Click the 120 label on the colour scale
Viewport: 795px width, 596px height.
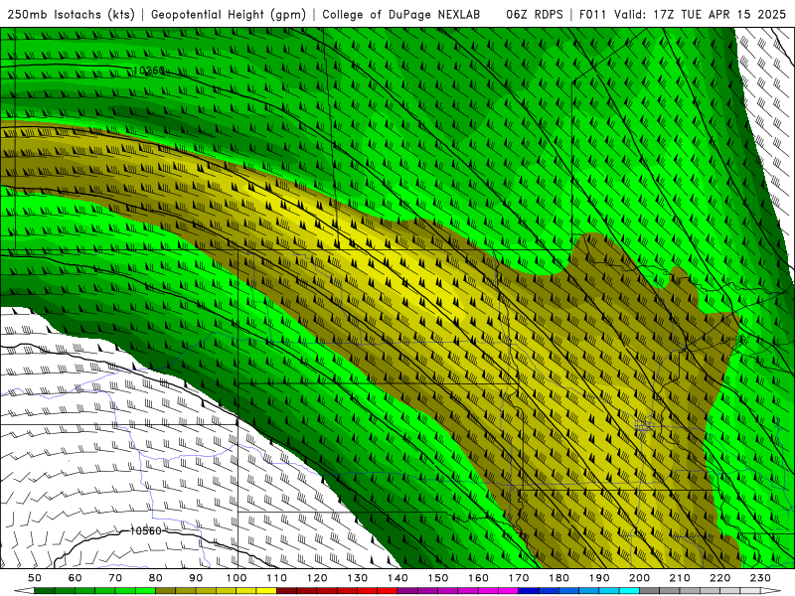pyautogui.click(x=317, y=578)
